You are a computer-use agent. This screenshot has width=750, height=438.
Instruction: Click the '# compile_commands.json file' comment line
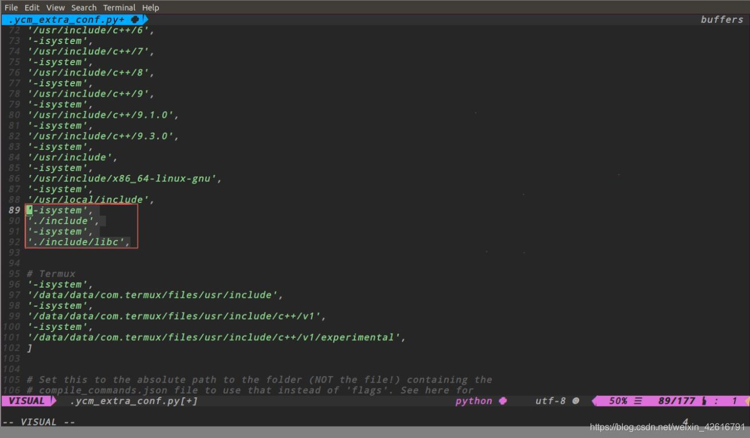(250, 390)
